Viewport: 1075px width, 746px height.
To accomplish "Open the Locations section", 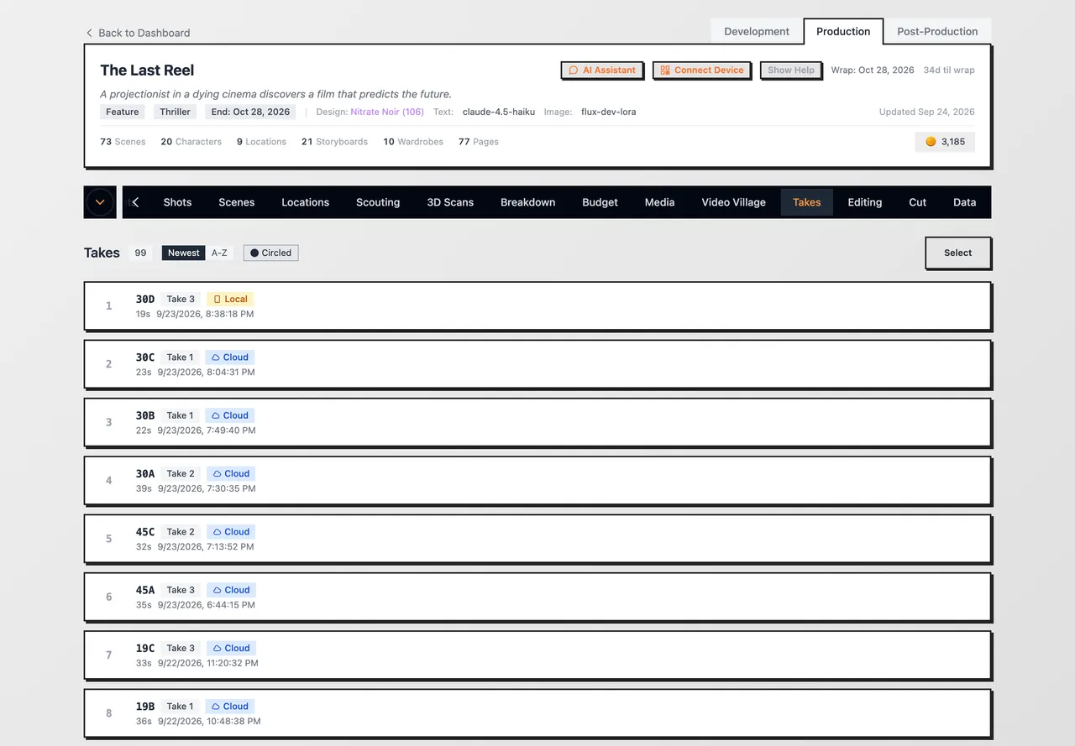I will 305,202.
